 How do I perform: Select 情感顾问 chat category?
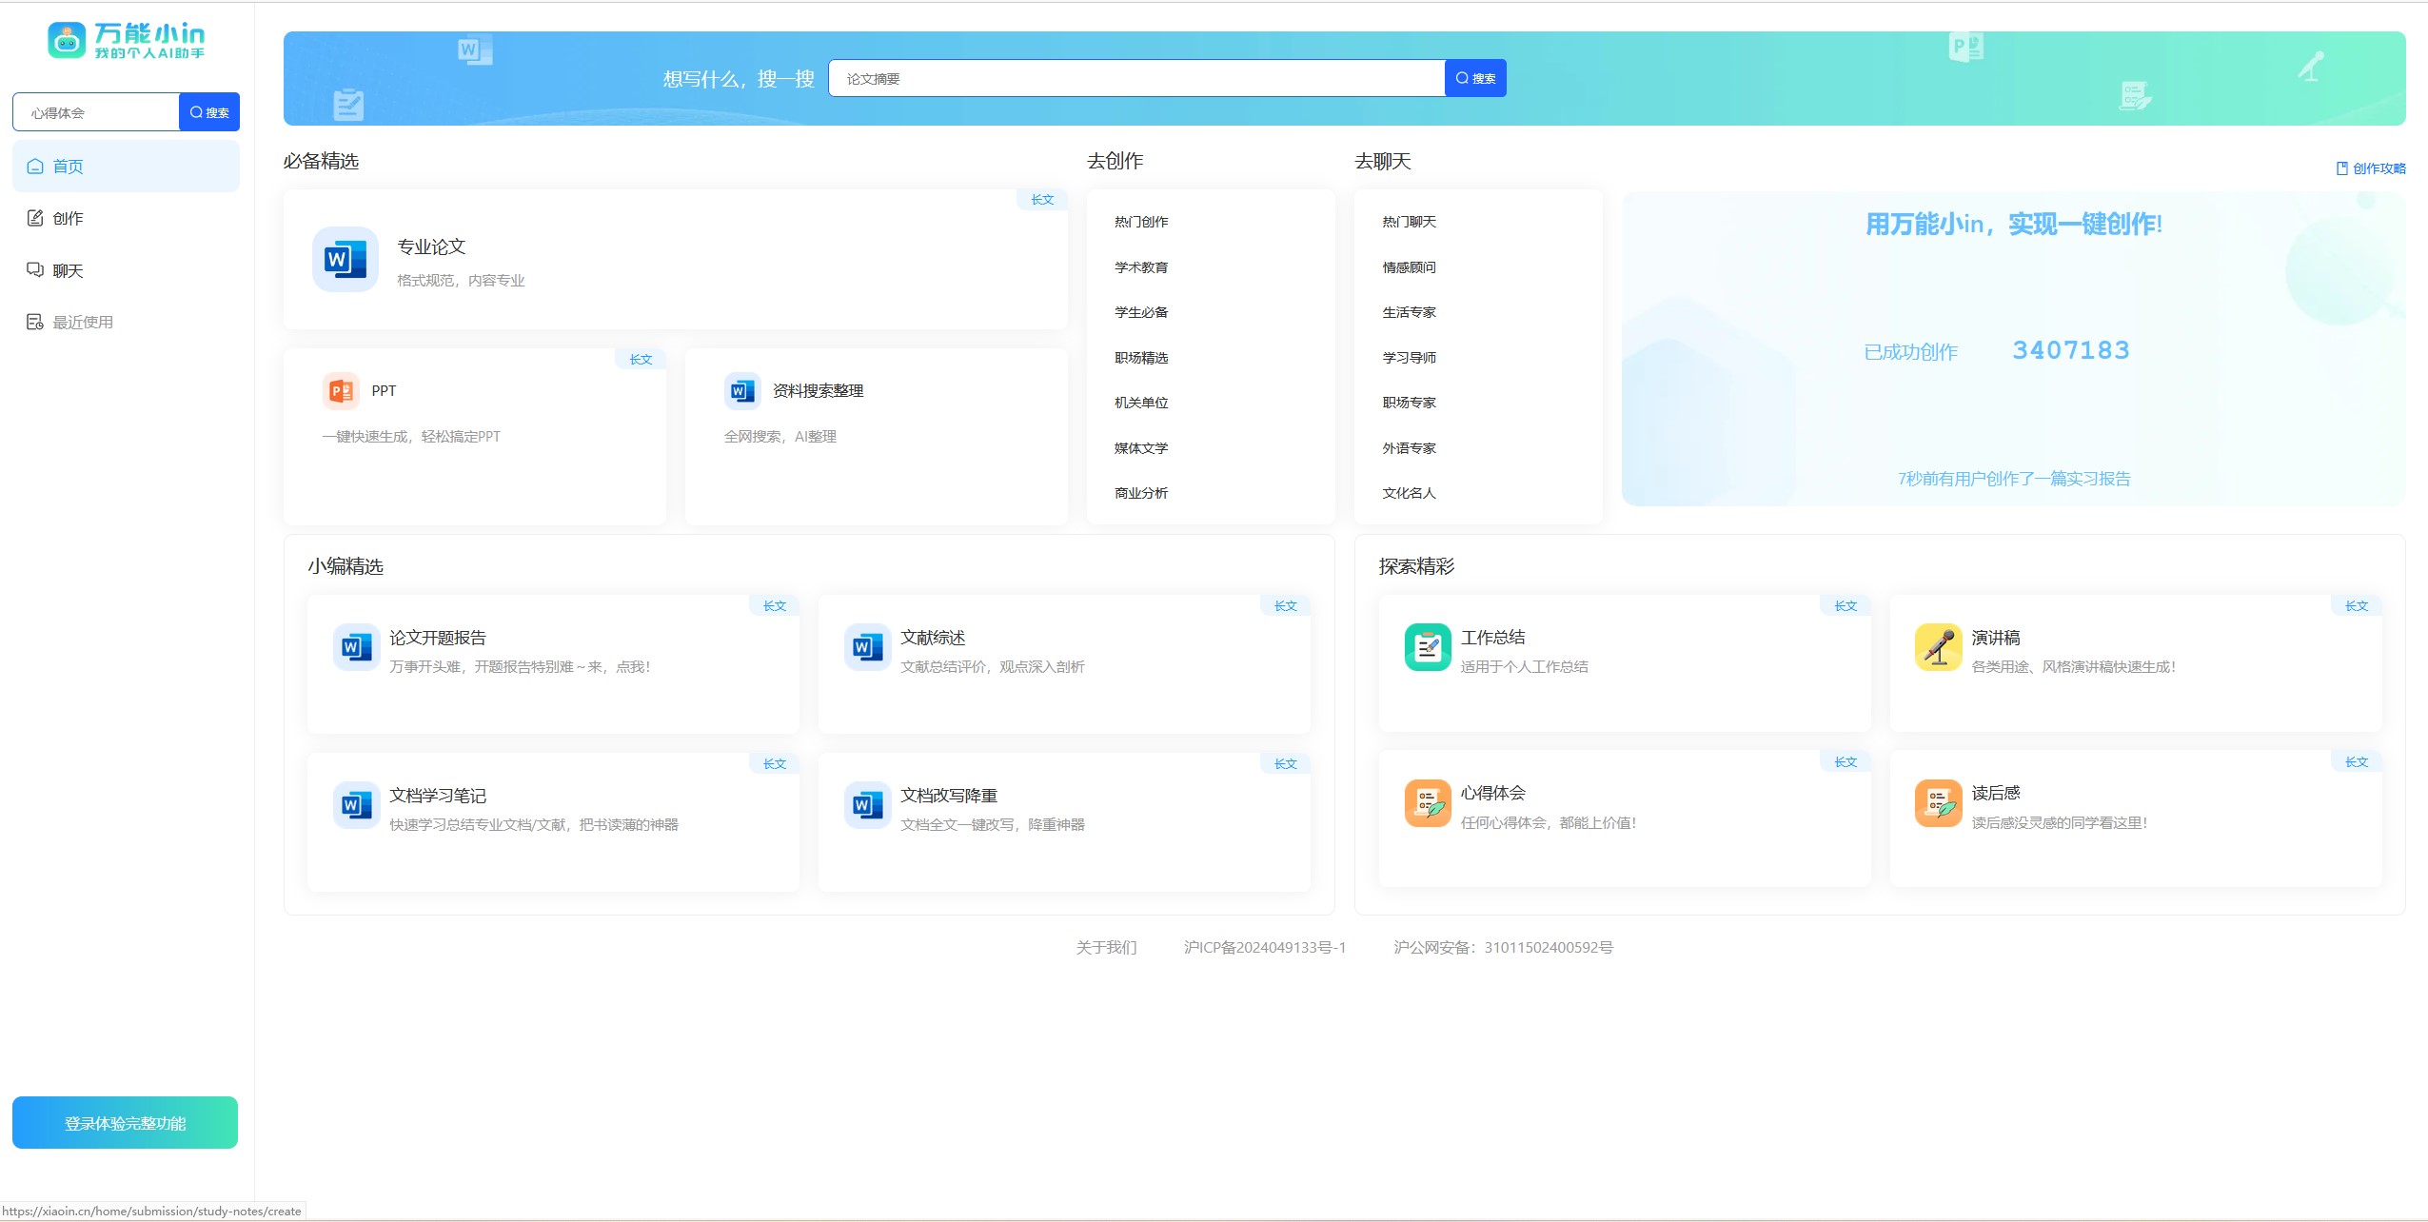point(1409,267)
